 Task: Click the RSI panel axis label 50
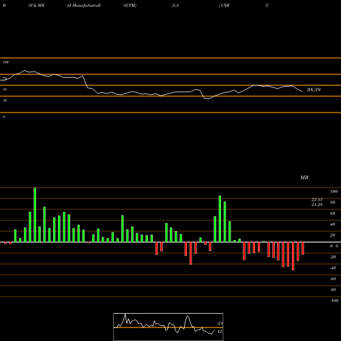click(x=5, y=89)
